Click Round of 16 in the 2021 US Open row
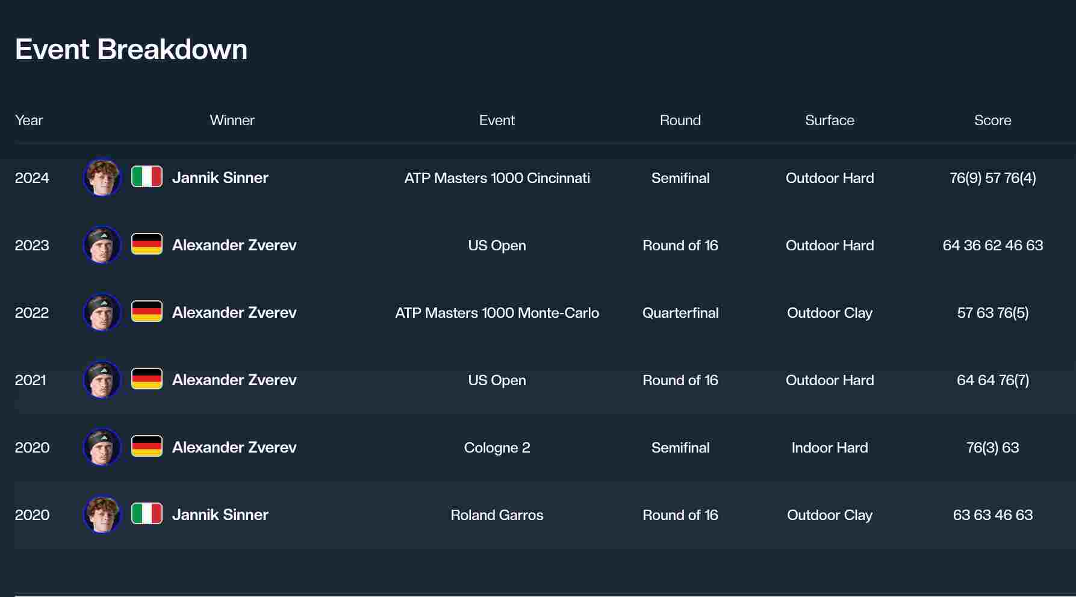The image size is (1076, 597). pos(680,380)
